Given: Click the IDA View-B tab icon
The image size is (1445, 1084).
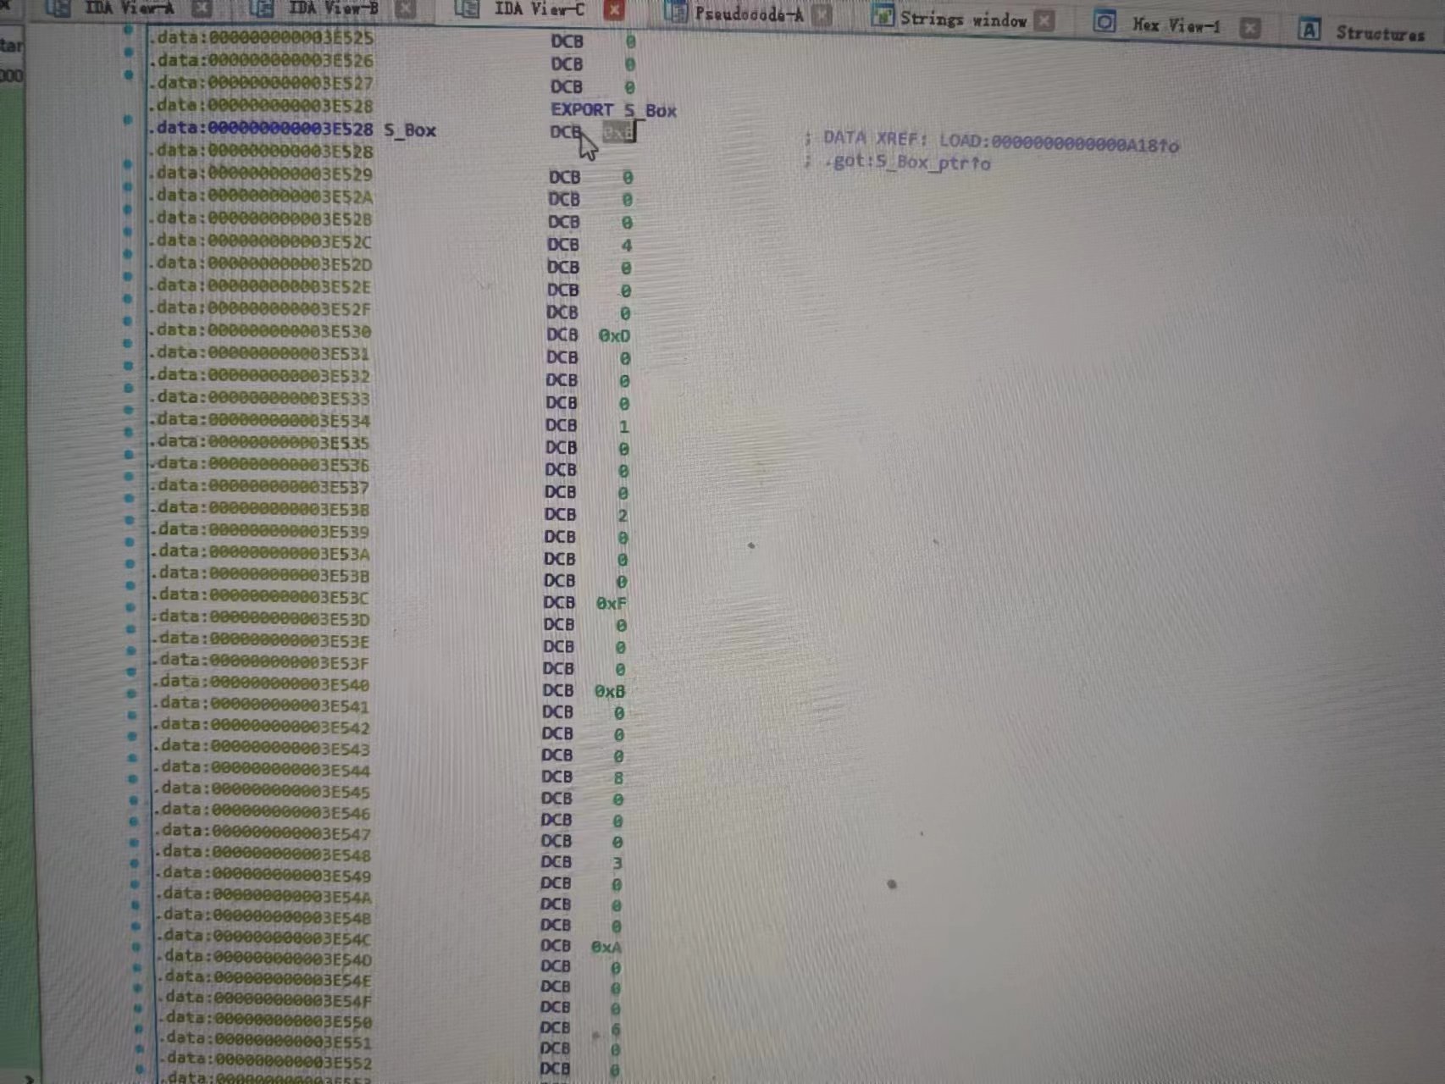Looking at the screenshot, I should coord(261,8).
